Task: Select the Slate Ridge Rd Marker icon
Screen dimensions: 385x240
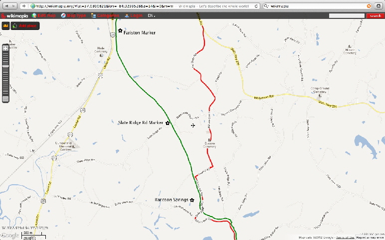Action: click(x=168, y=123)
